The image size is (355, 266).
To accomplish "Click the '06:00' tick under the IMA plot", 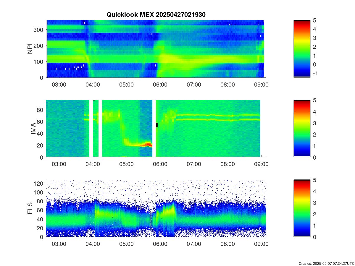I will 160,164.
